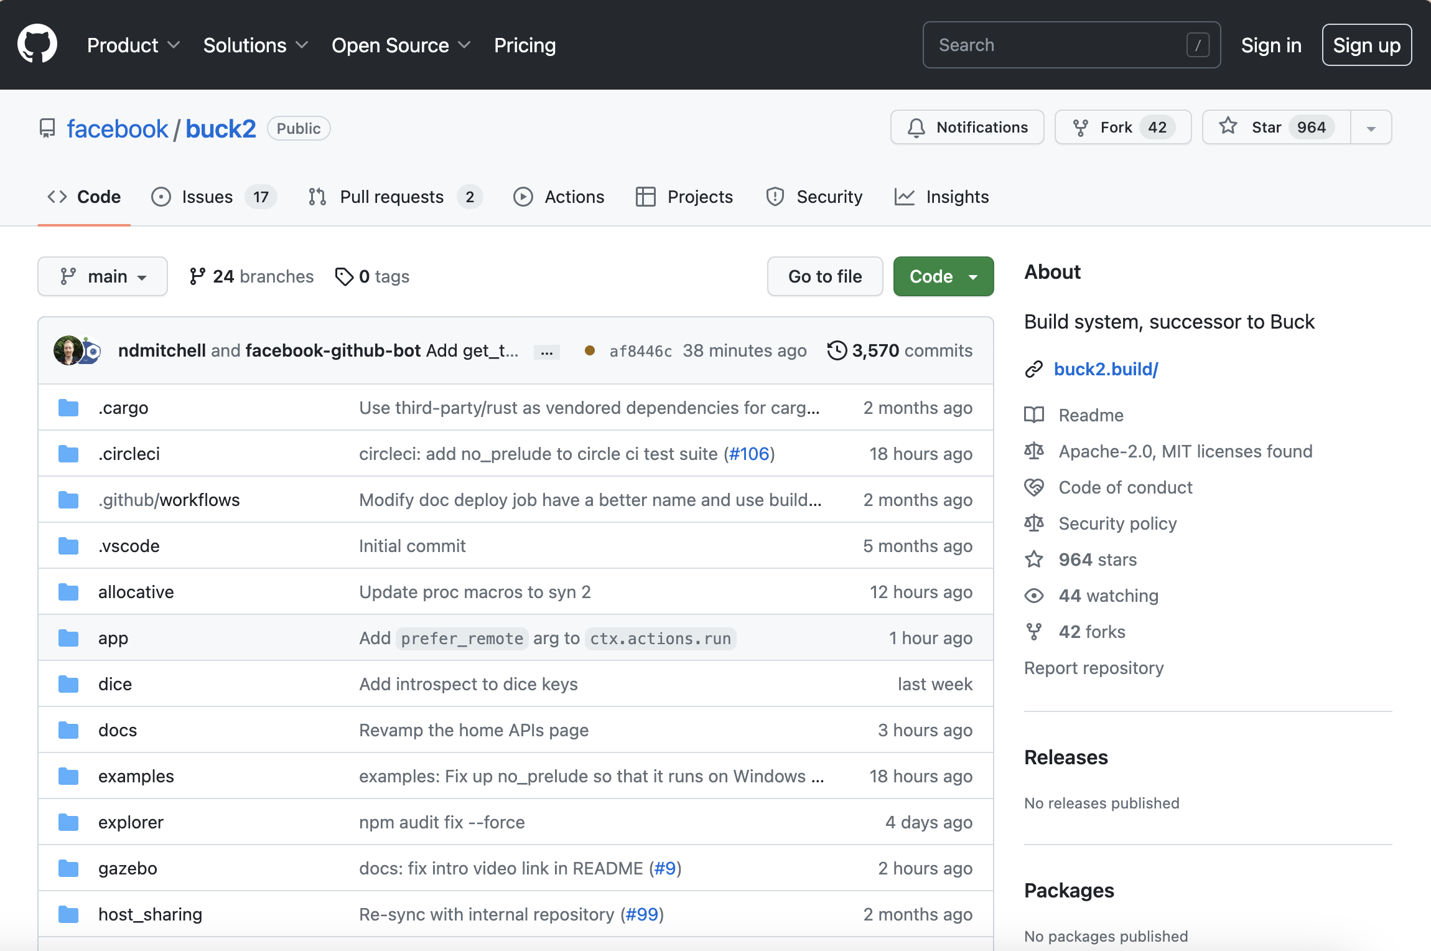Click the Readme book icon

(x=1034, y=415)
